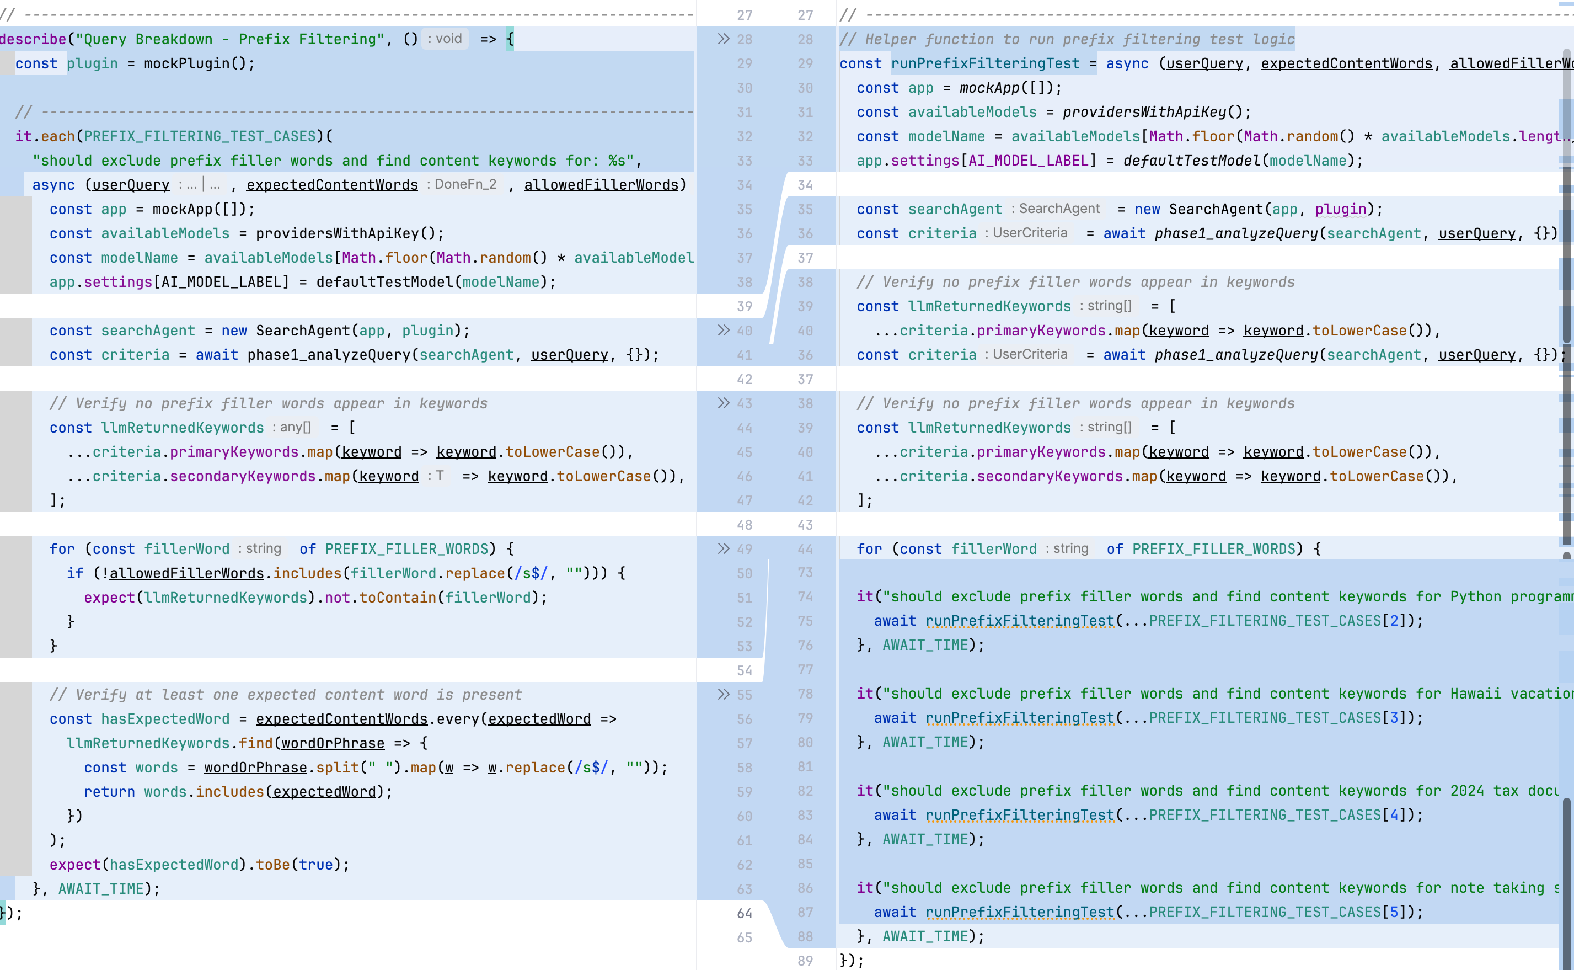Click the right pane line number 34
1574x970 pixels.
[x=805, y=185]
